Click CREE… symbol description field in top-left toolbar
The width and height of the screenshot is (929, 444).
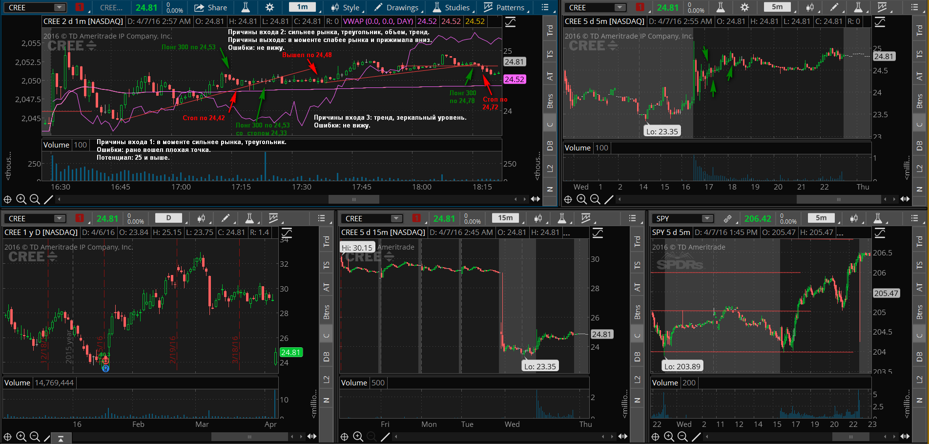111,7
